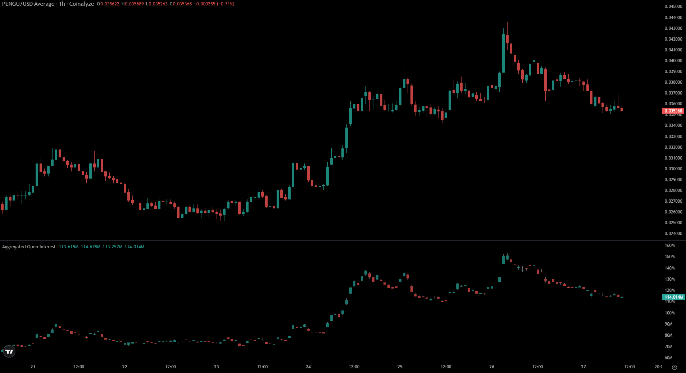Click the 0.024000 price axis label
686x373 pixels.
tap(673, 234)
